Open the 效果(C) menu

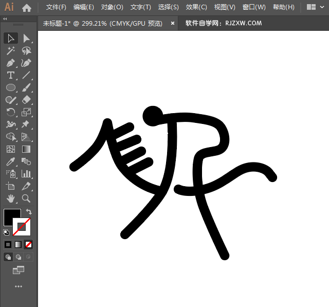(x=196, y=7)
